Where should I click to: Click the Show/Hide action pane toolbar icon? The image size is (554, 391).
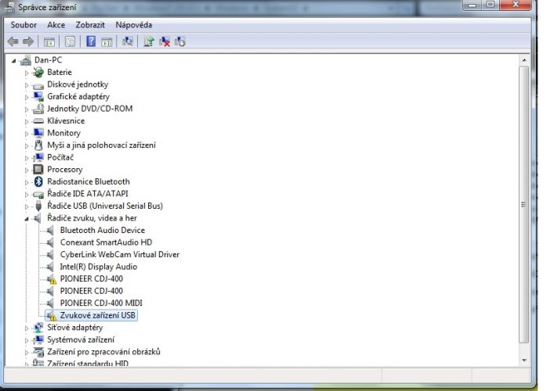coord(107,42)
